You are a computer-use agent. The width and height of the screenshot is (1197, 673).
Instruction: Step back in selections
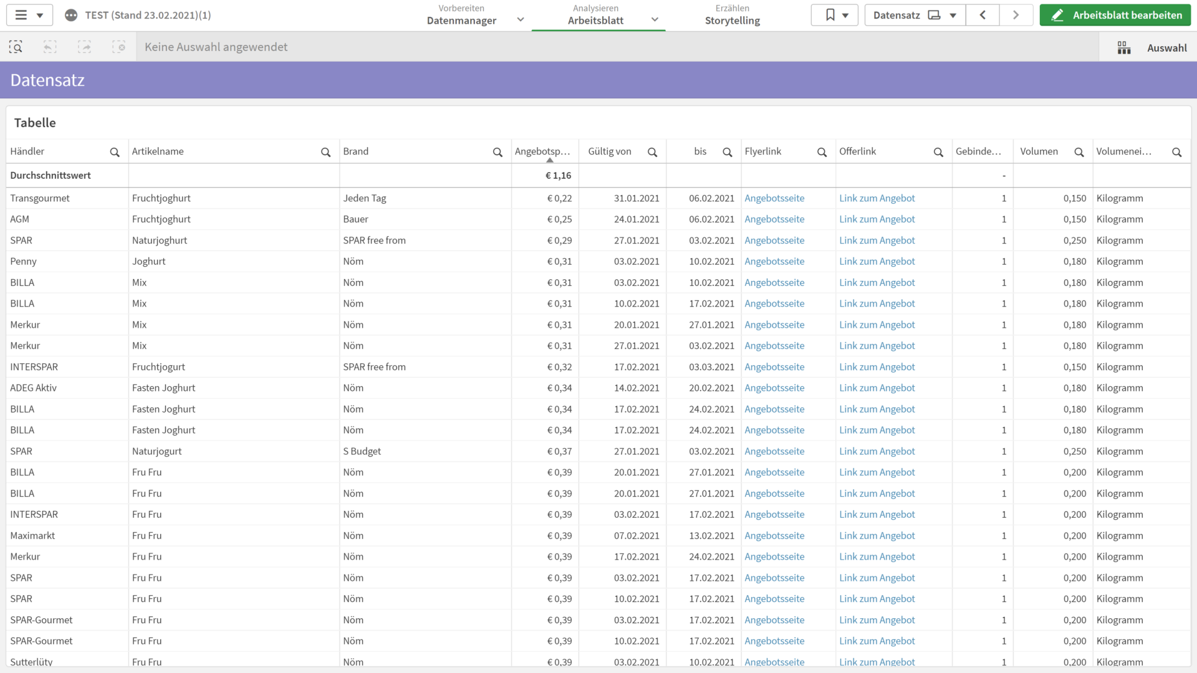pos(50,47)
